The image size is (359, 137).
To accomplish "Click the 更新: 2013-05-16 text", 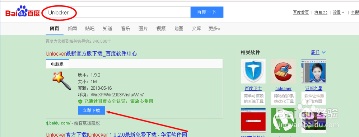I will (95, 88).
